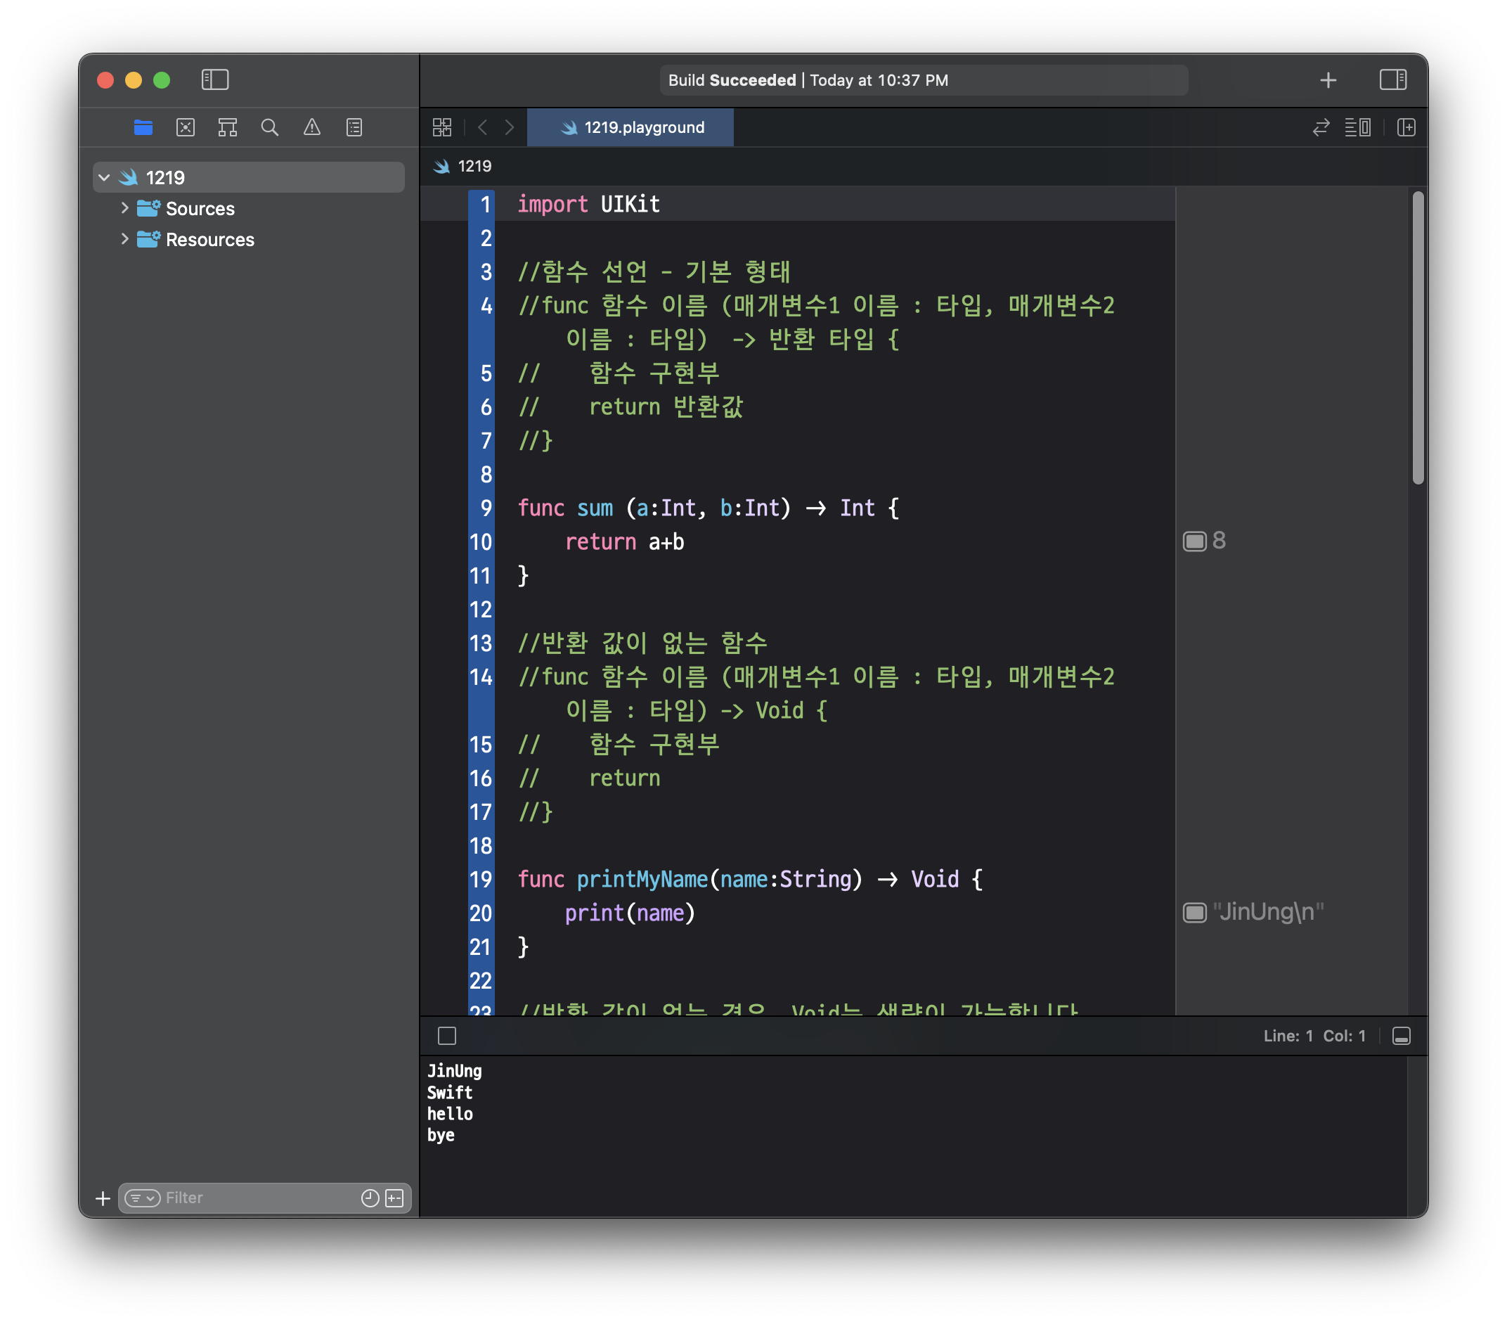Image resolution: width=1507 pixels, height=1322 pixels.
Task: Click the print(name) statement
Action: [x=629, y=913]
